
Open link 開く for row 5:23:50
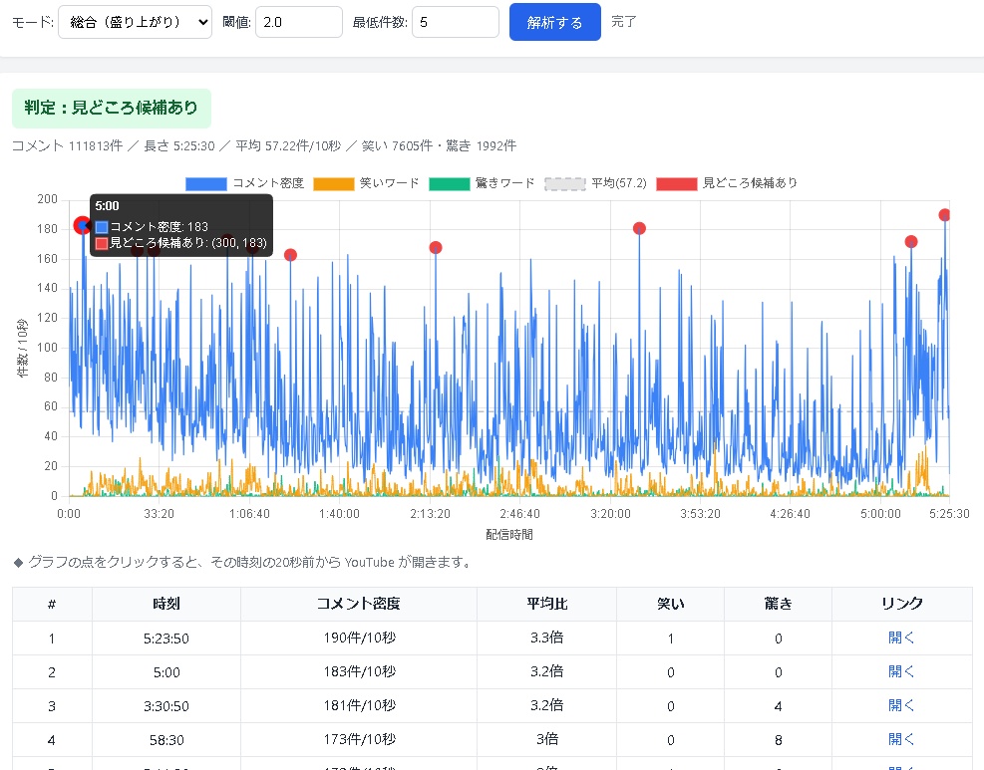pos(902,638)
